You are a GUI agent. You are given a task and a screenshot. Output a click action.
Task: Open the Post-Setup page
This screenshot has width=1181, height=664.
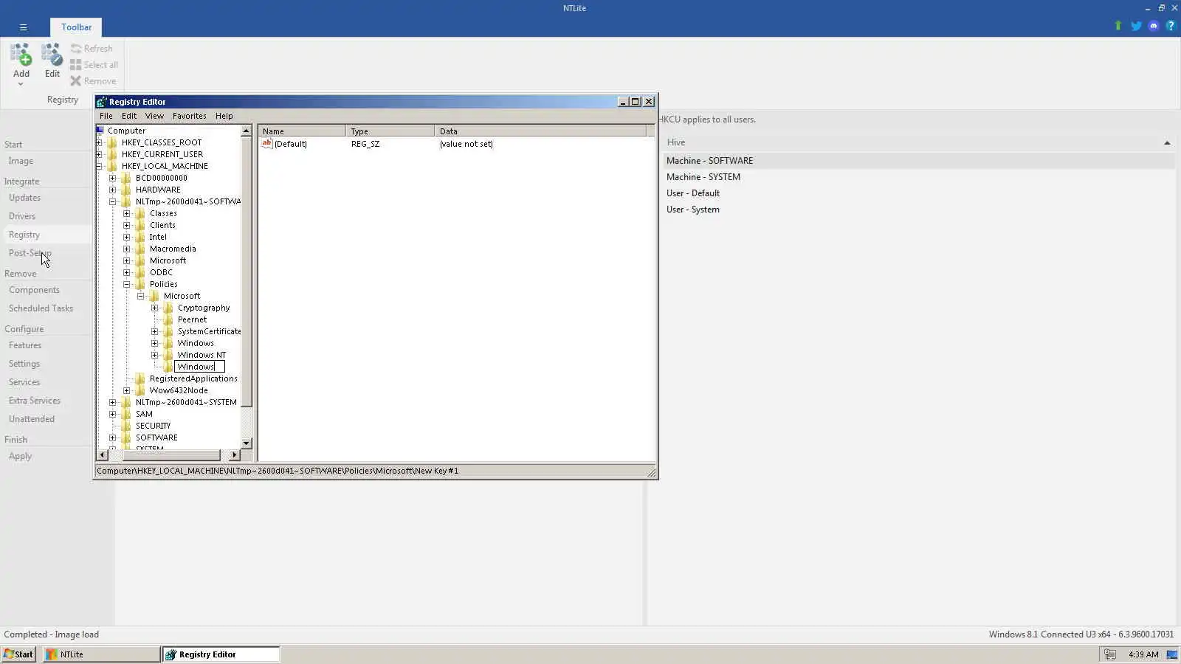[30, 253]
